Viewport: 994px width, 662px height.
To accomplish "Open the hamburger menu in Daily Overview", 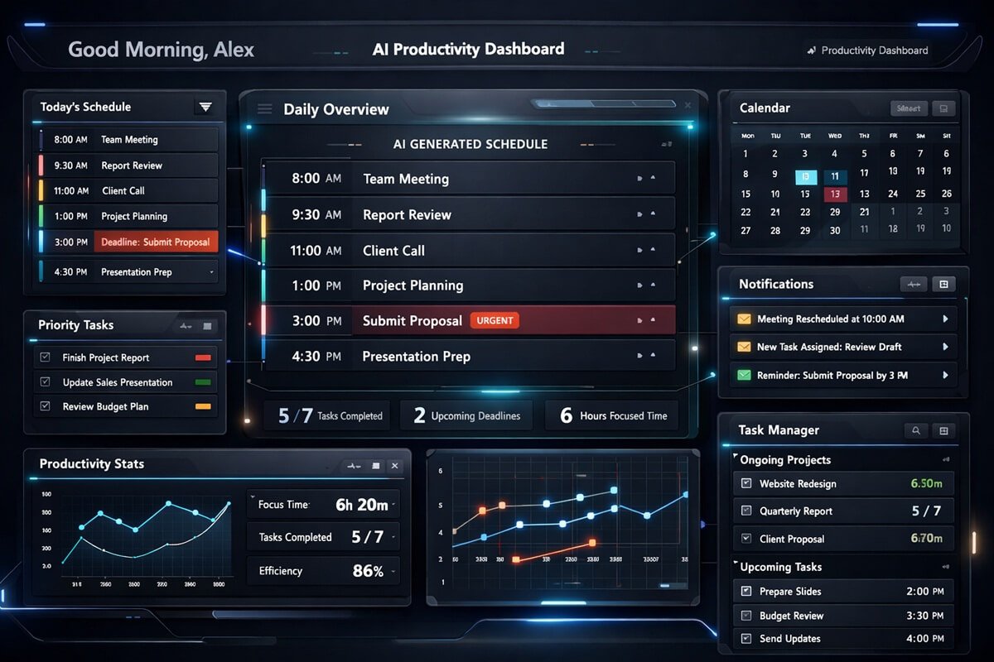I will click(265, 109).
